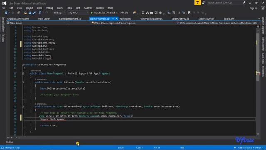Click the Visual Studio logo icon

[x=4, y=3]
